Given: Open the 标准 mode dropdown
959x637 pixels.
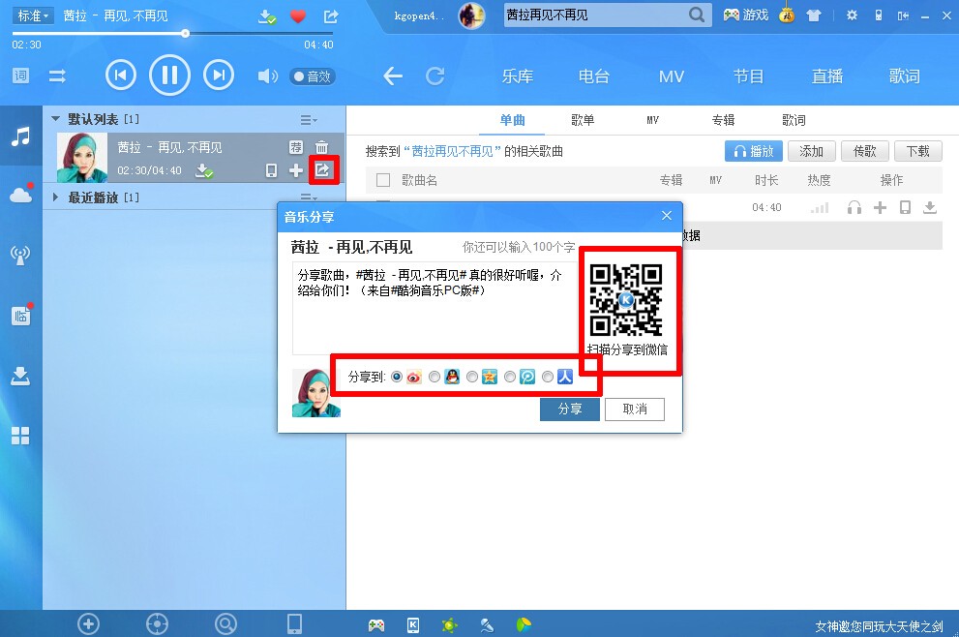Looking at the screenshot, I should 33,15.
